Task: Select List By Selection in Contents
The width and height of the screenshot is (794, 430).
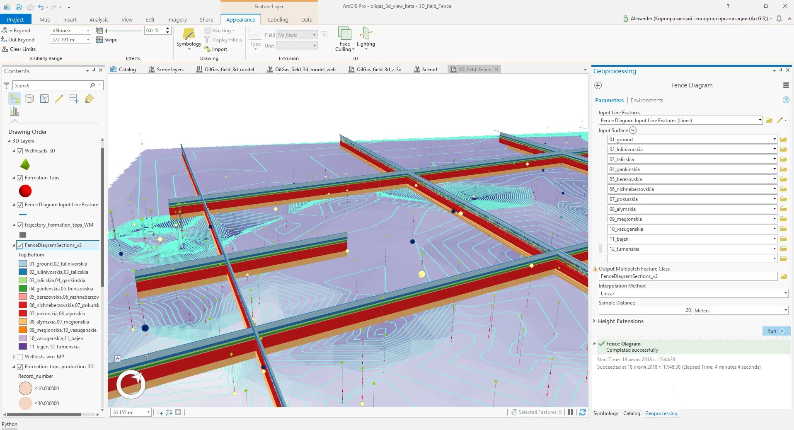Action: [44, 99]
